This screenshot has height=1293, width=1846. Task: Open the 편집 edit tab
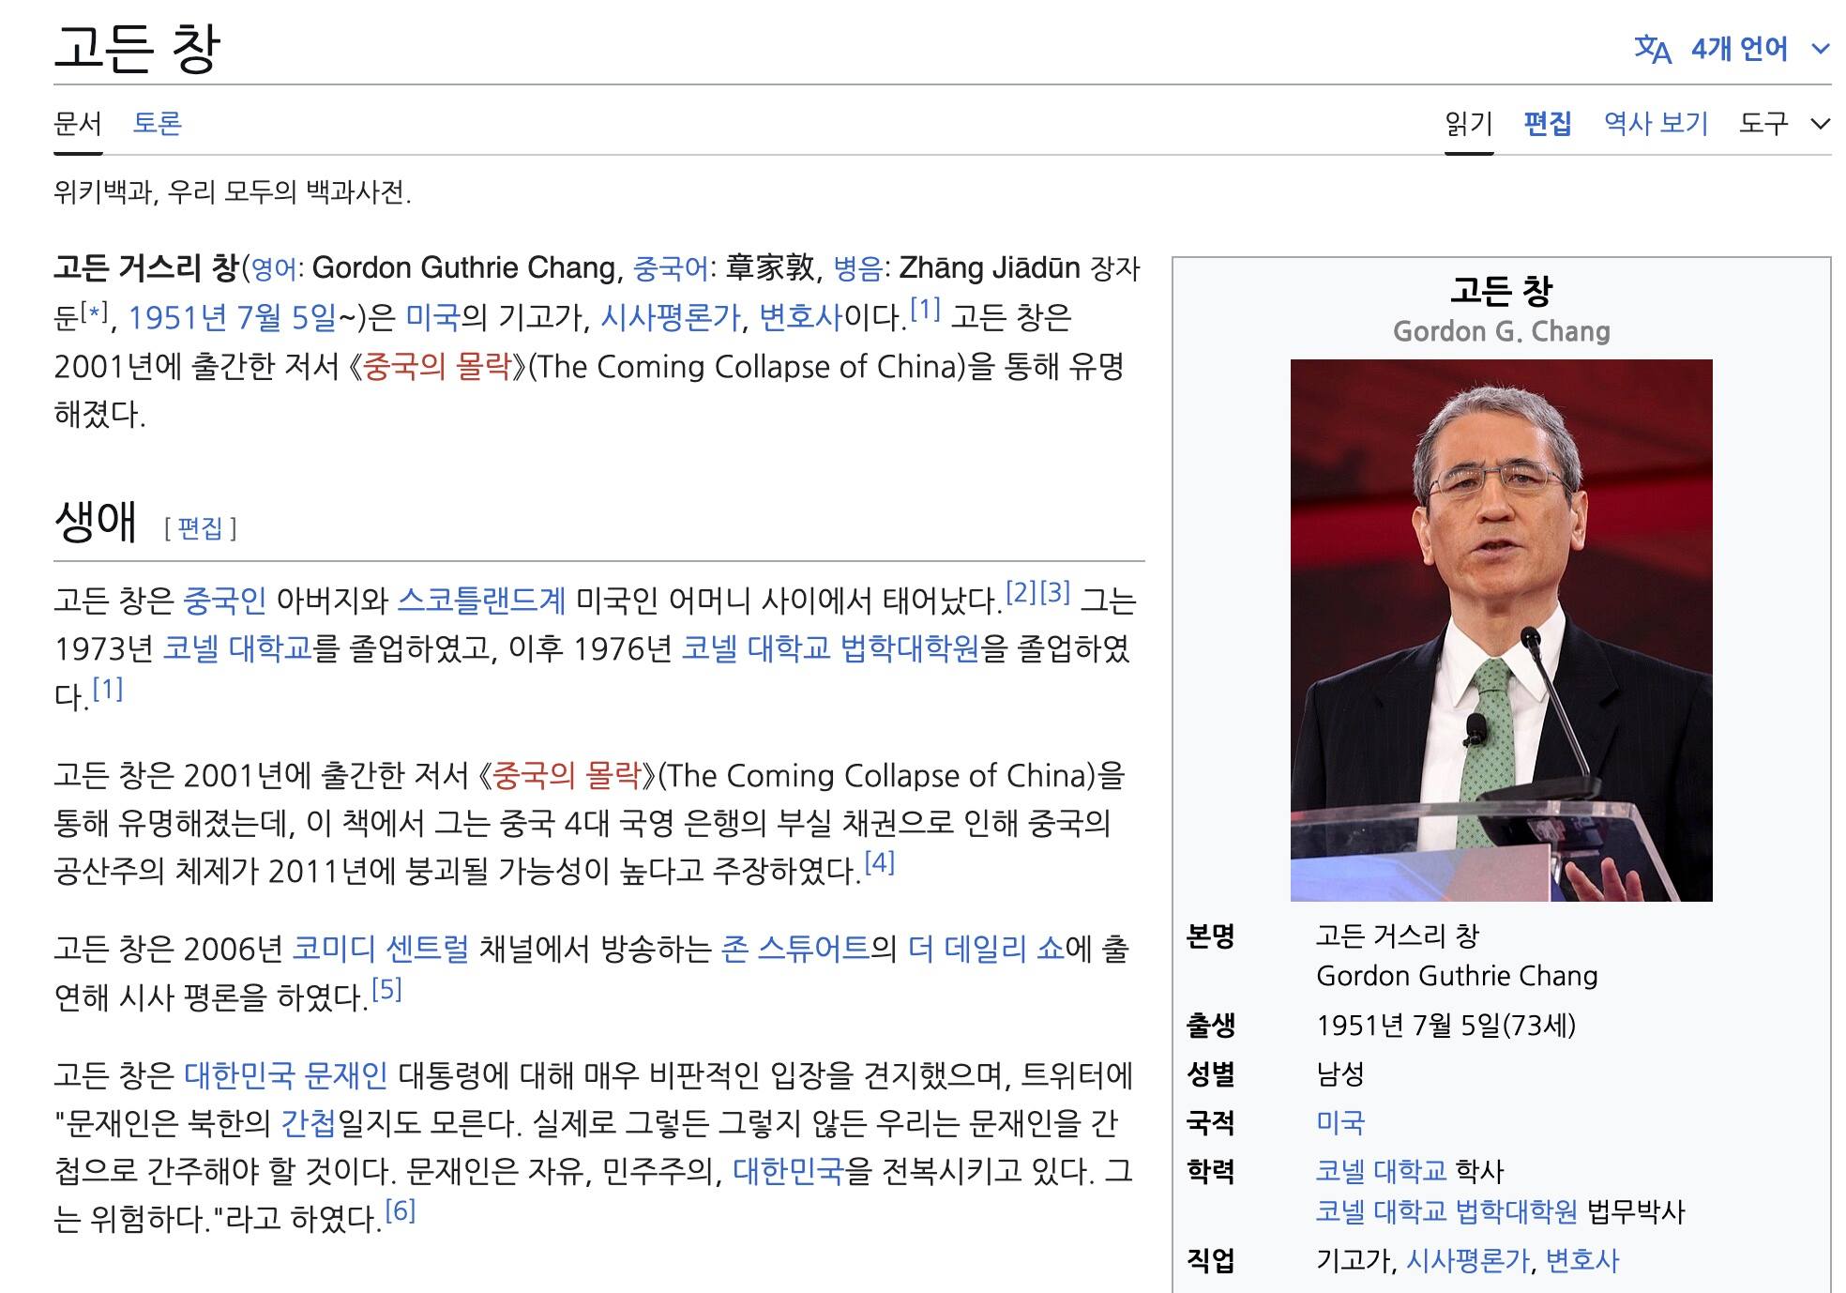(1548, 123)
